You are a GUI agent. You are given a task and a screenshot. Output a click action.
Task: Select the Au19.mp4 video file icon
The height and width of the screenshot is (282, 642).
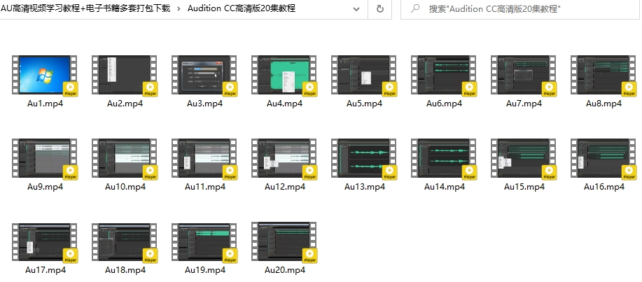point(204,242)
